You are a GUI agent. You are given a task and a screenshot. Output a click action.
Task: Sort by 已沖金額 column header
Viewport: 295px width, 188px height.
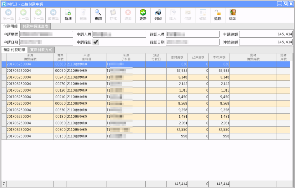198,57
